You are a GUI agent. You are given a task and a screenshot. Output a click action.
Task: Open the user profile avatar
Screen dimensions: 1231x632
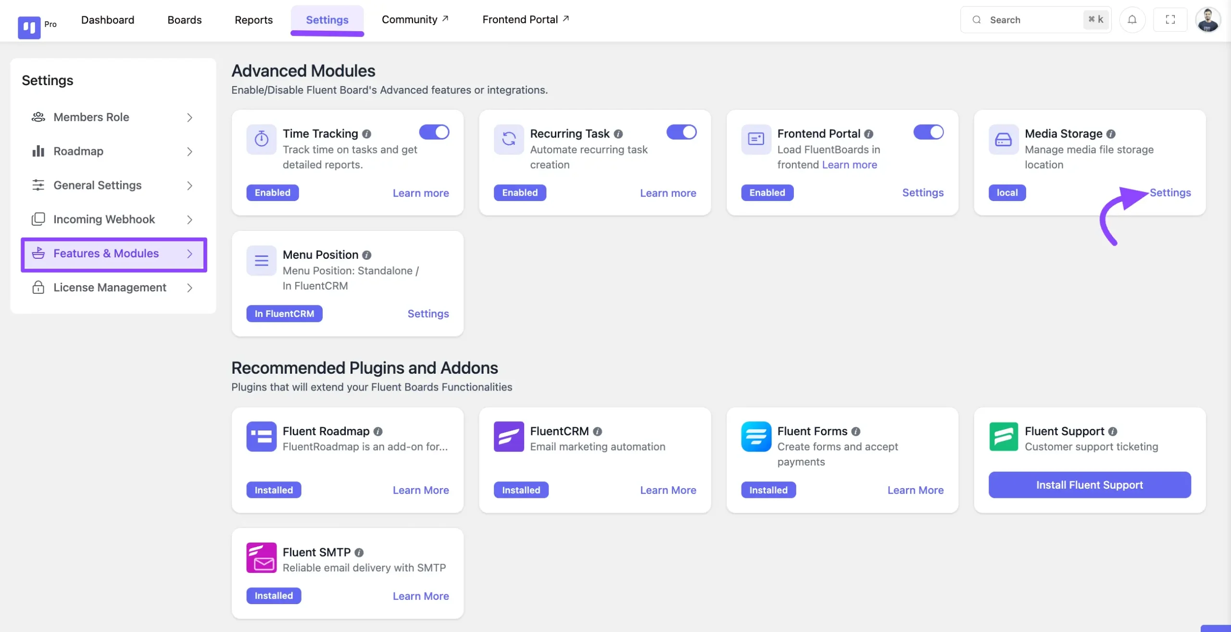pyautogui.click(x=1207, y=20)
